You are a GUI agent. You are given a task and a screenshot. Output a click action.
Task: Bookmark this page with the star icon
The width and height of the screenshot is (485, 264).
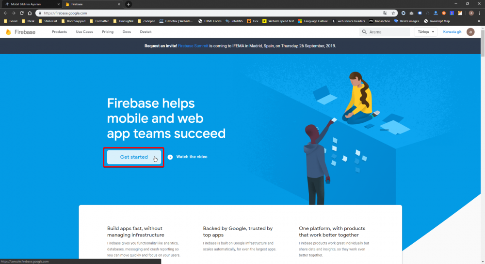[393, 13]
